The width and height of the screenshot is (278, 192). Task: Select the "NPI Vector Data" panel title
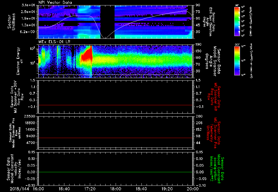click(55, 2)
